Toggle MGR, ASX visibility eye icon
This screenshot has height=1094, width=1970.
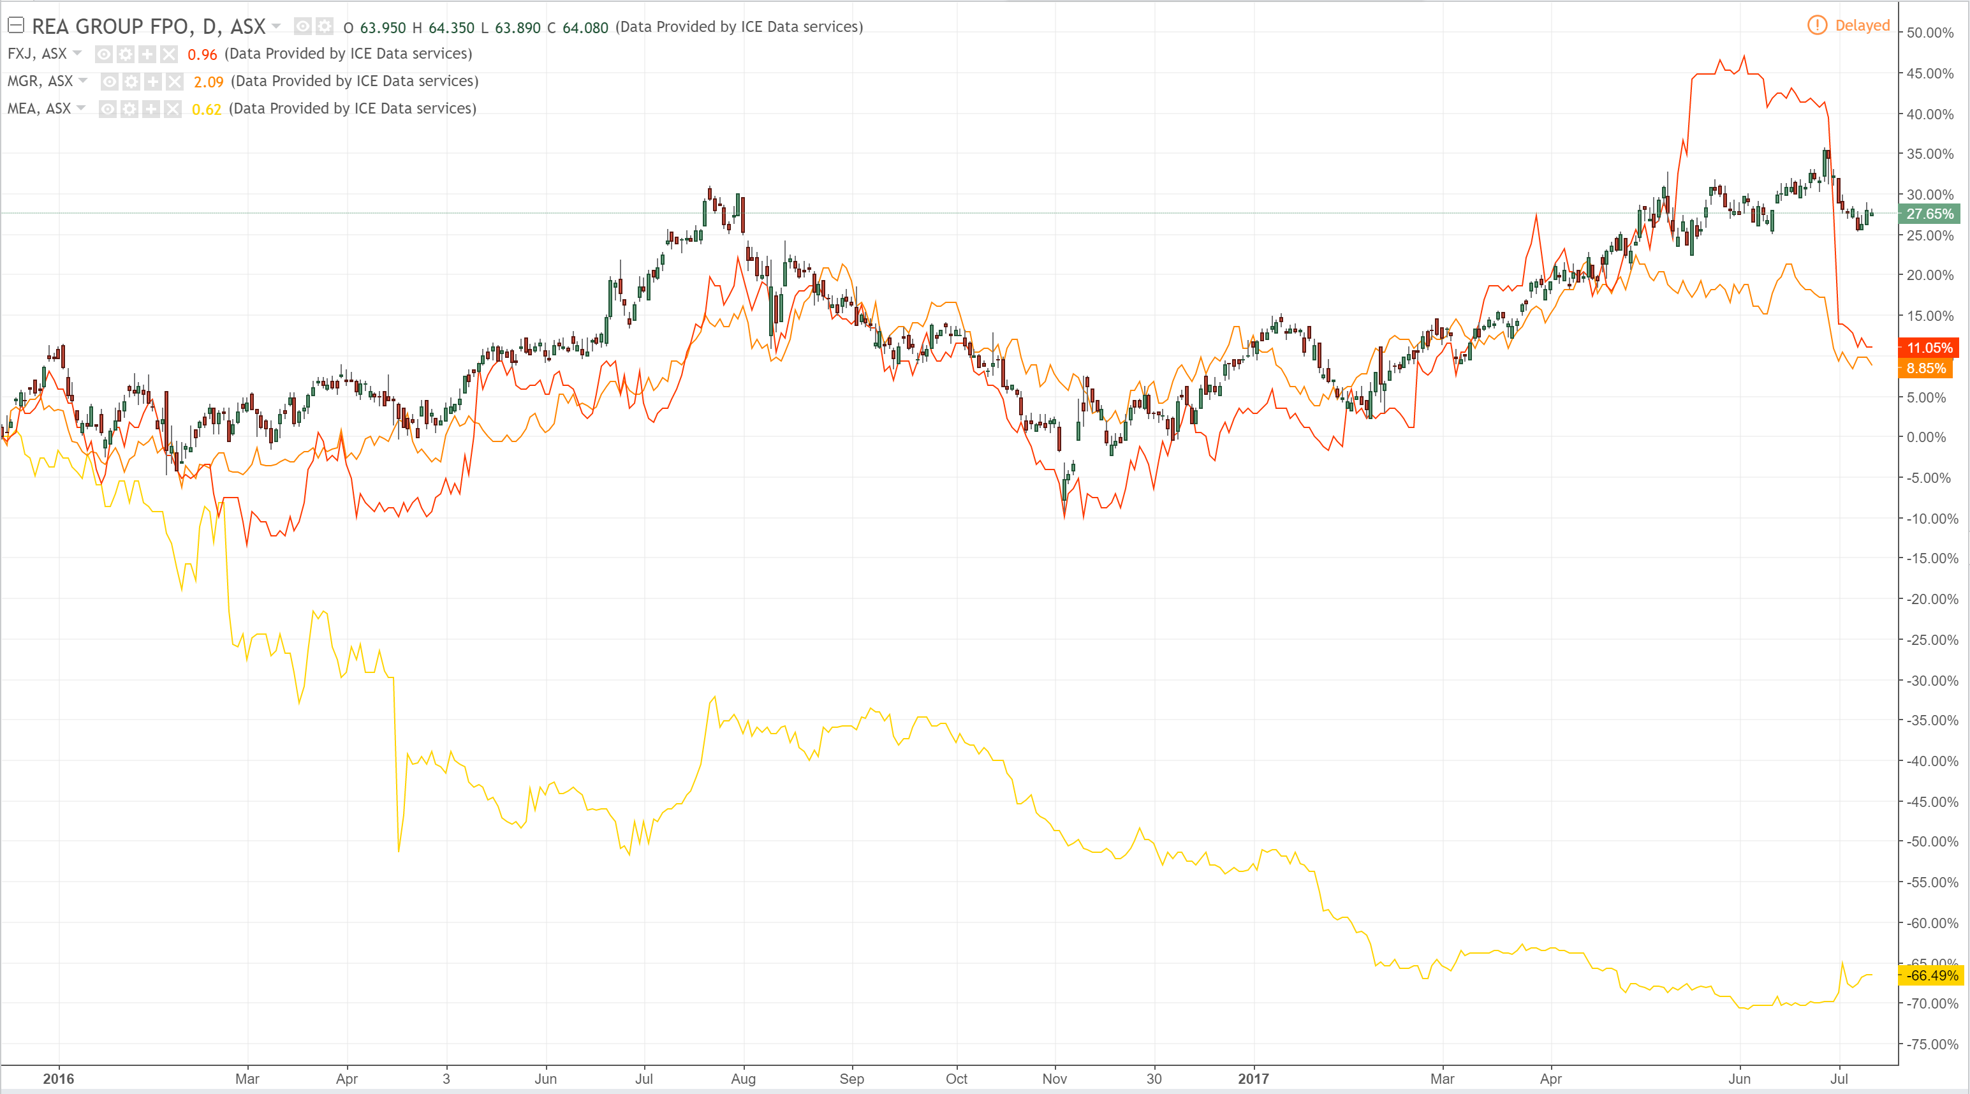(110, 81)
